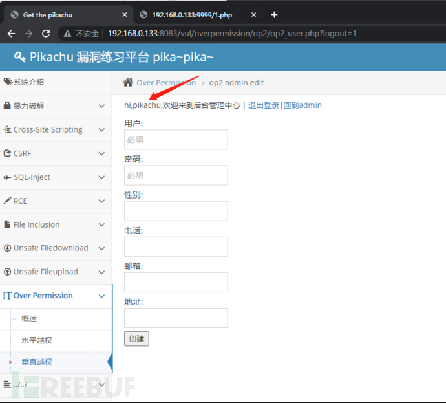Click the tag icon beside 系统介绍
Image resolution: width=446 pixels, height=403 pixels.
[x=8, y=82]
